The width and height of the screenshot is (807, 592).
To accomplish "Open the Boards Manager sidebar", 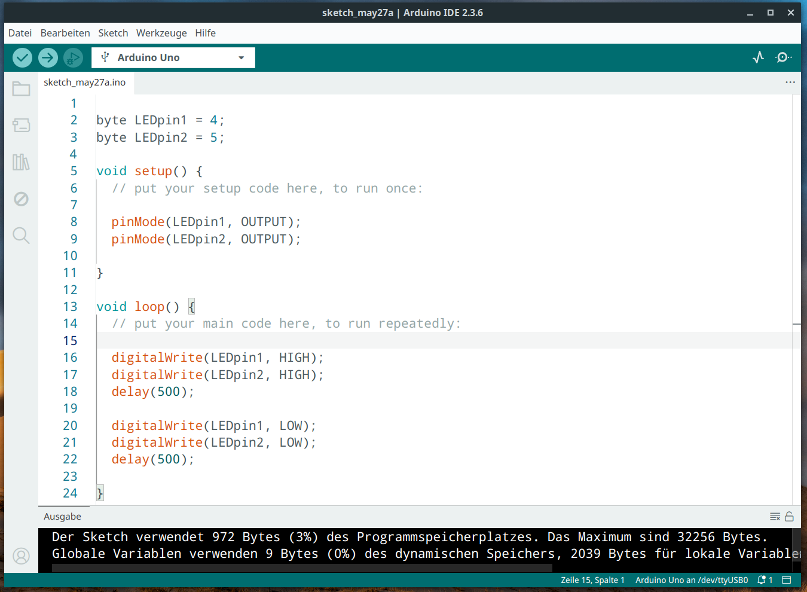I will pyautogui.click(x=21, y=126).
